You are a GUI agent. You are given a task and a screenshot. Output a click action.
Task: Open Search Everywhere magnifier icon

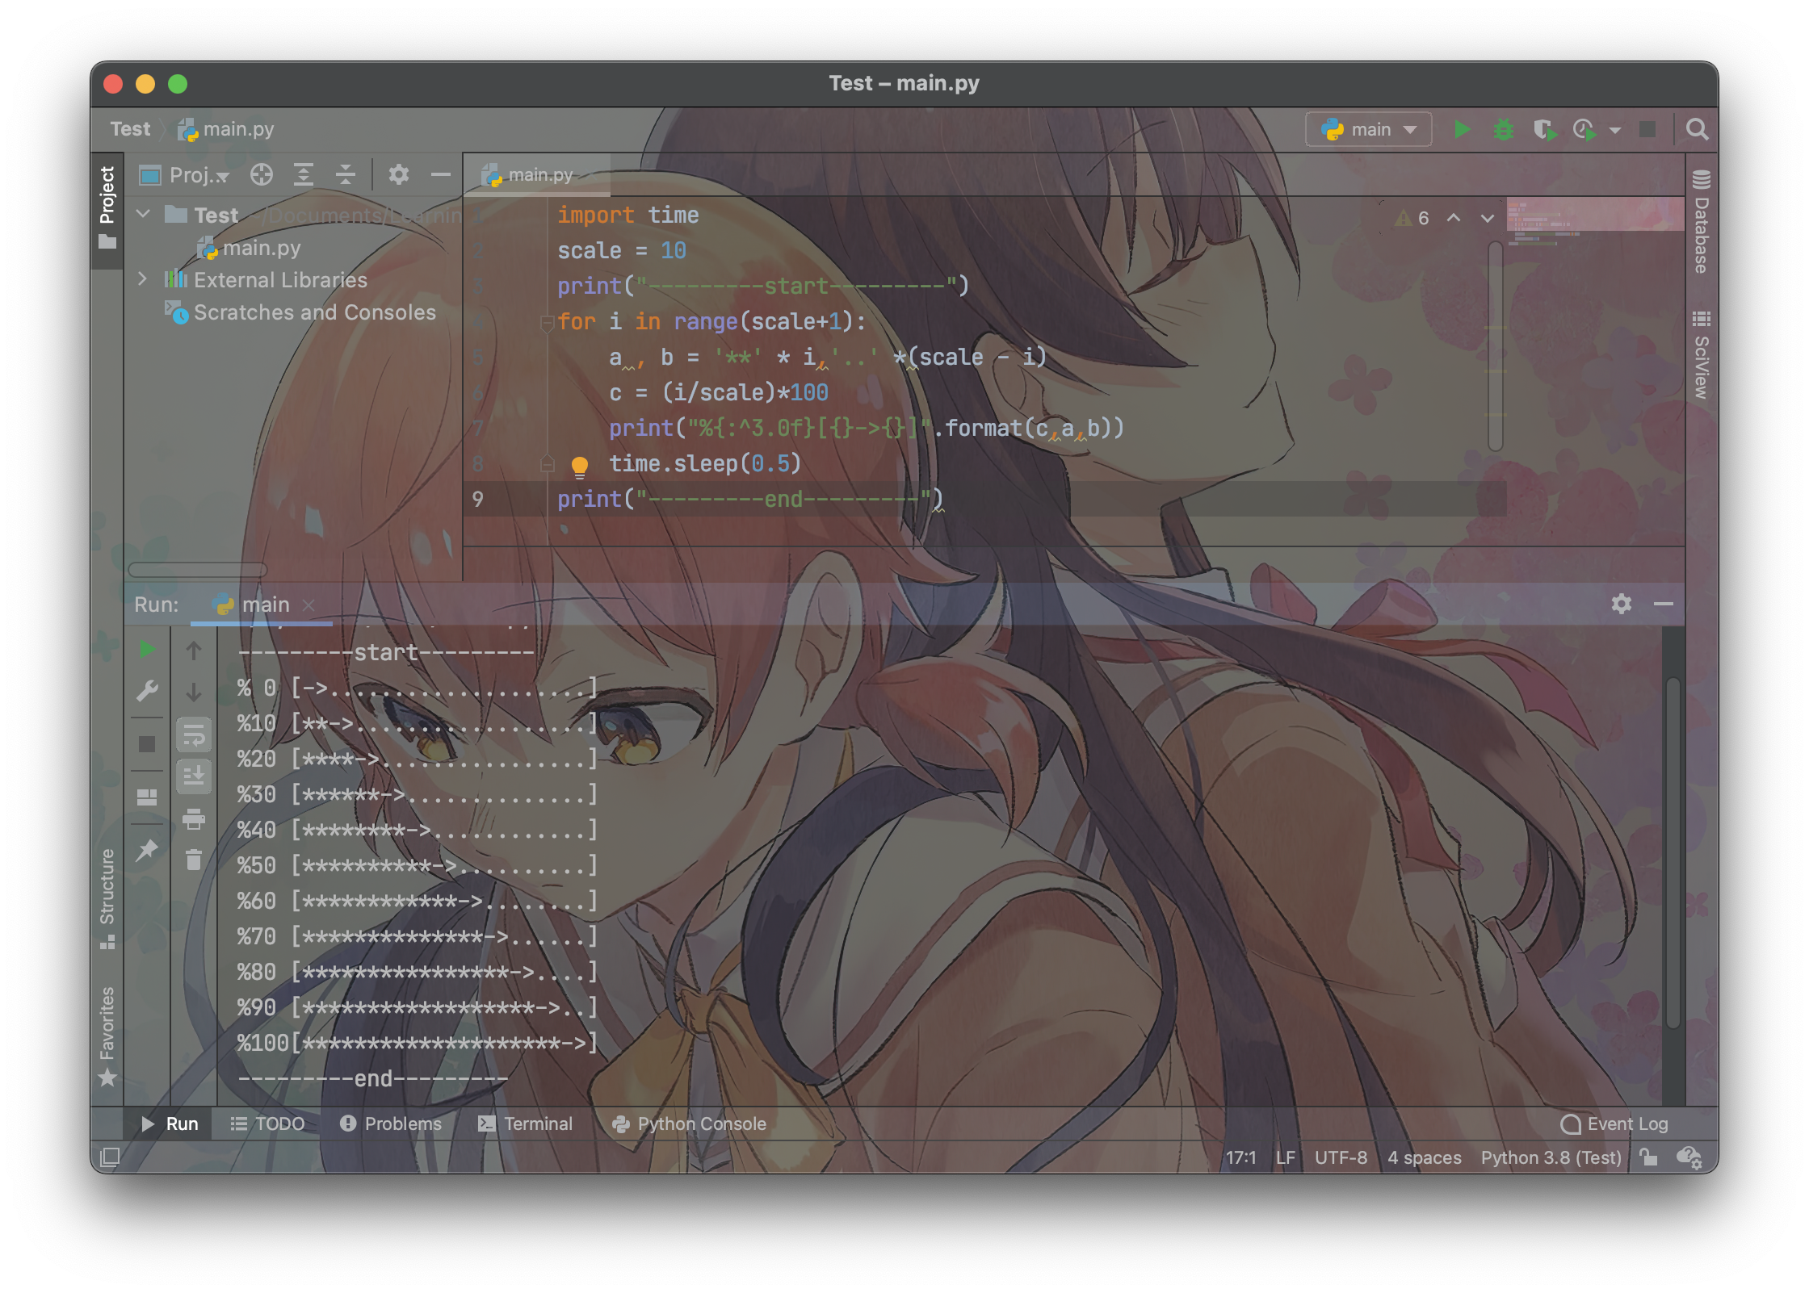pyautogui.click(x=1697, y=129)
